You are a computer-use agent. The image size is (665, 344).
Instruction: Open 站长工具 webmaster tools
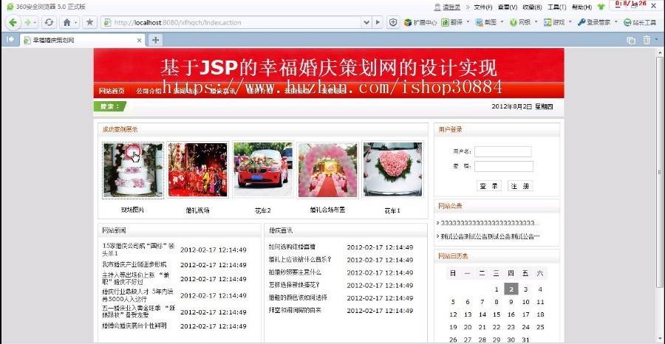click(x=640, y=22)
